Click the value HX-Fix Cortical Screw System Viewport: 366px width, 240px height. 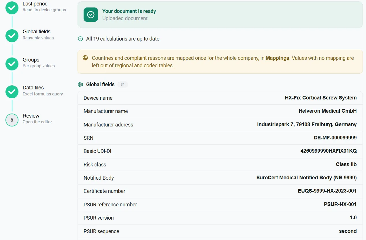[321, 98]
